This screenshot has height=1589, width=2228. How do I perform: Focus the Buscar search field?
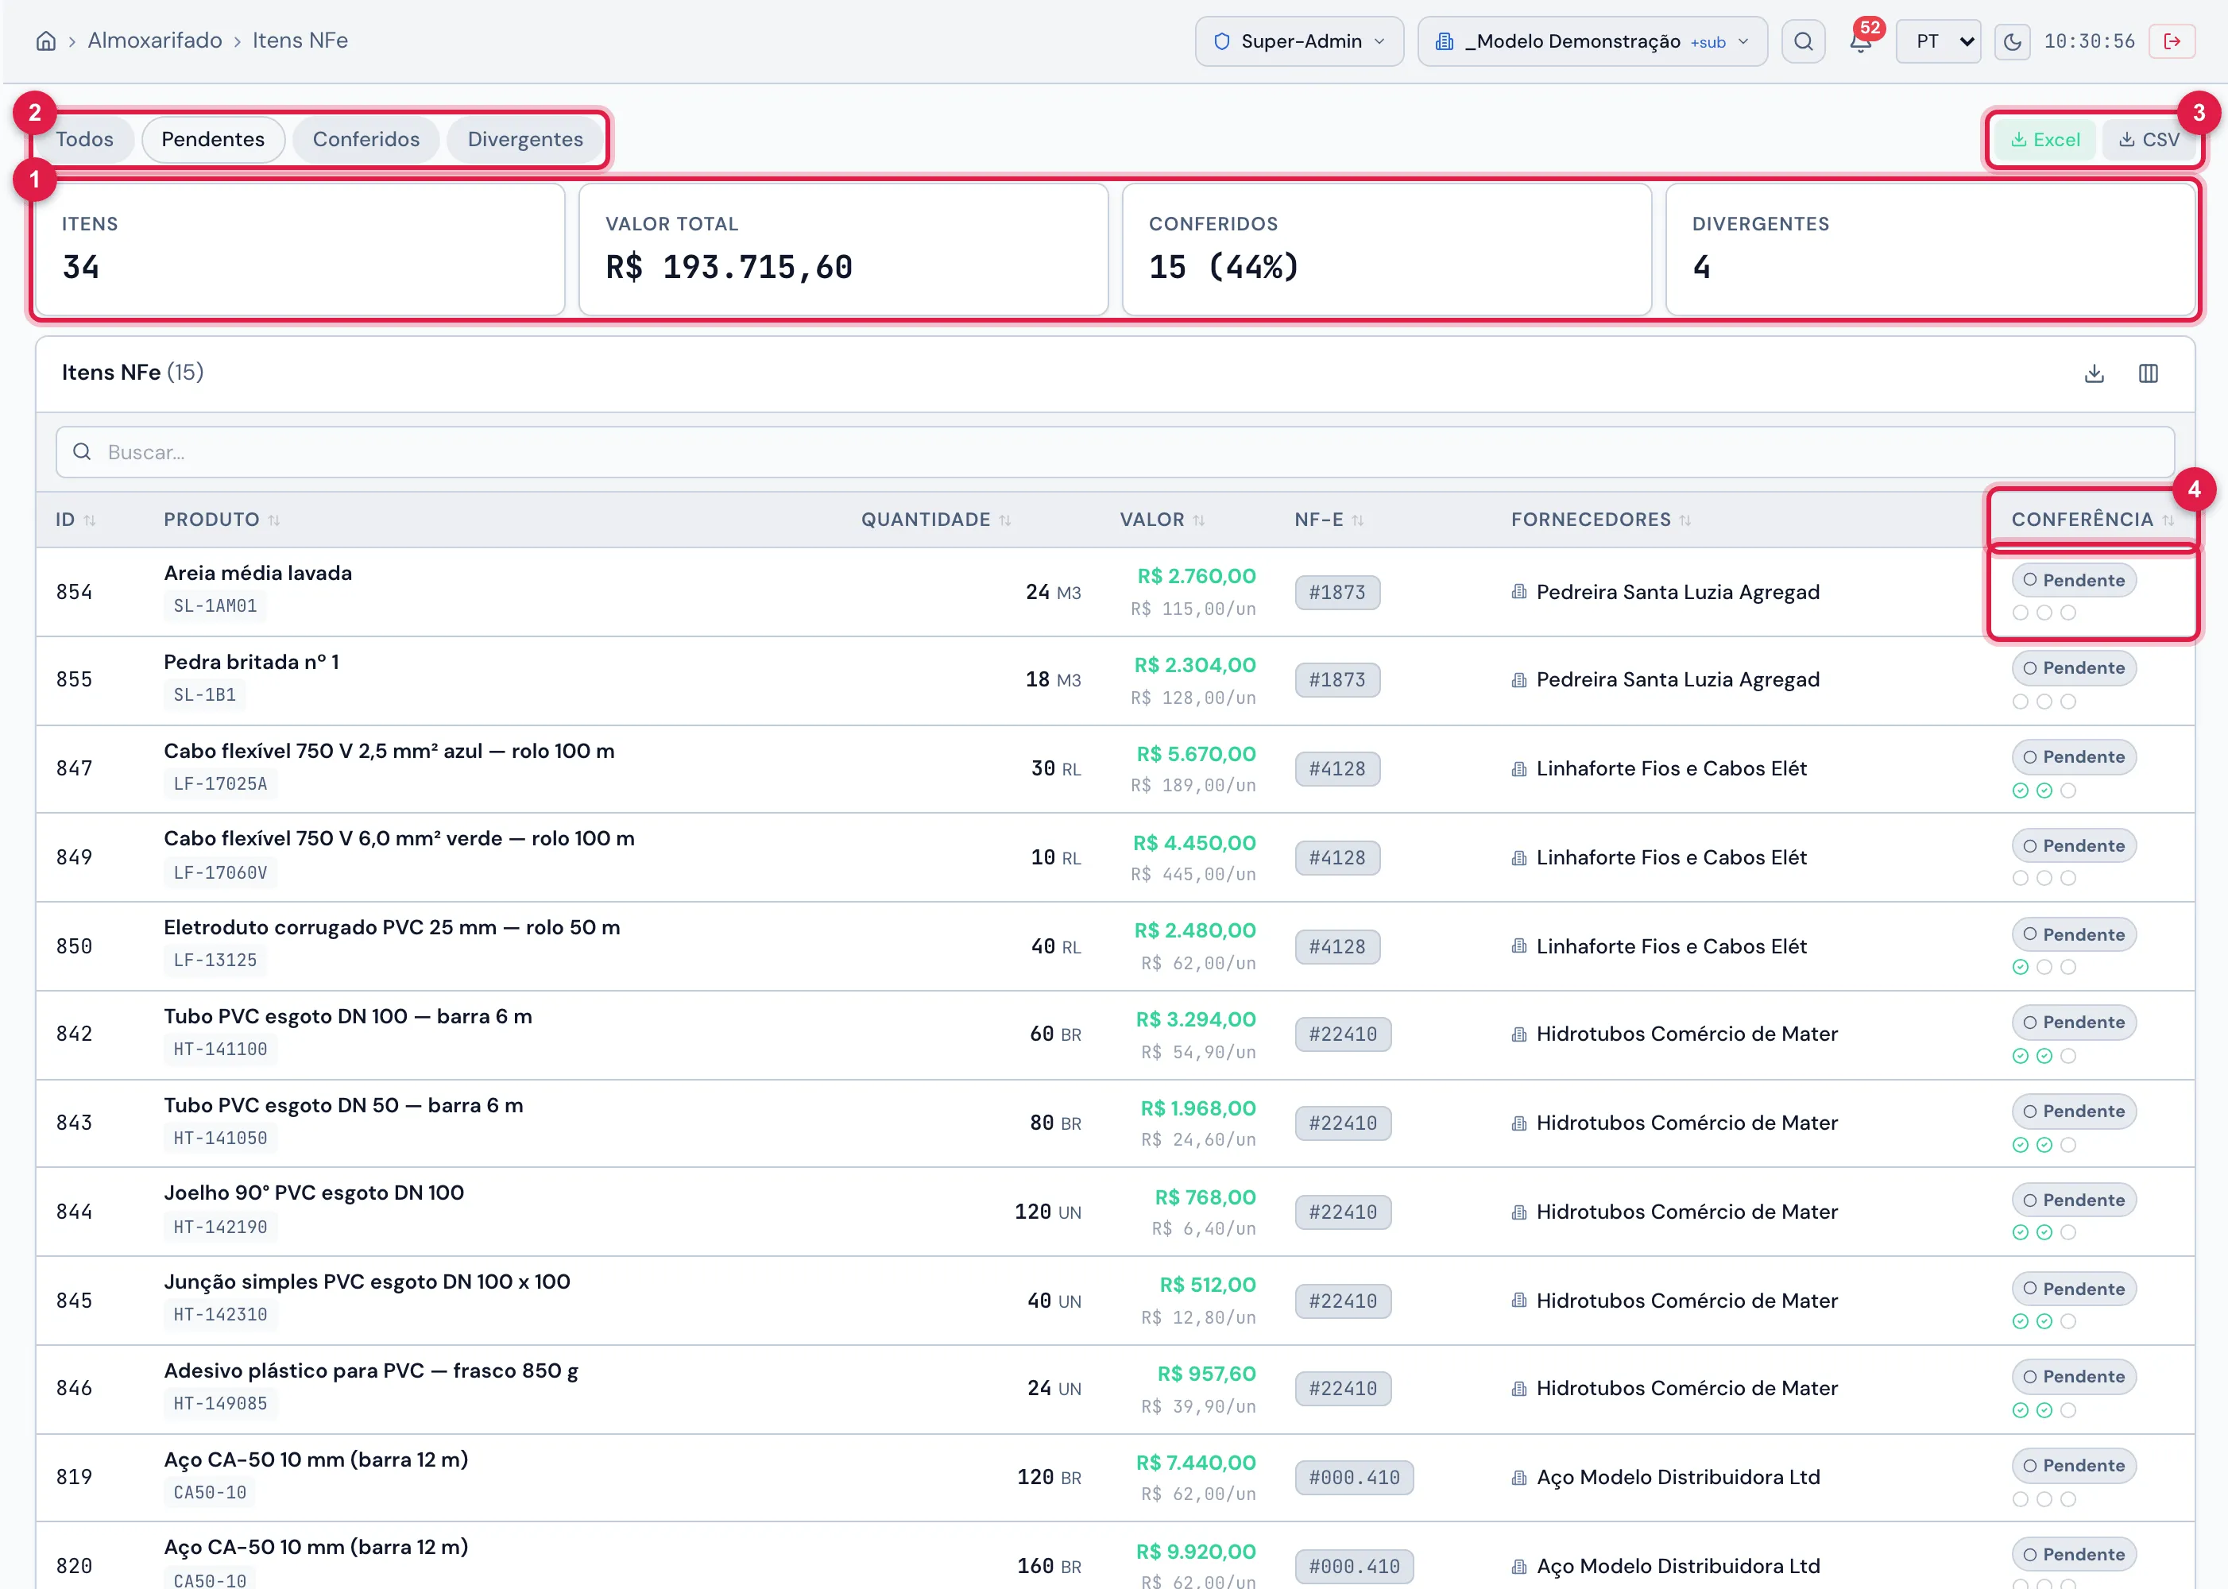click(1115, 452)
